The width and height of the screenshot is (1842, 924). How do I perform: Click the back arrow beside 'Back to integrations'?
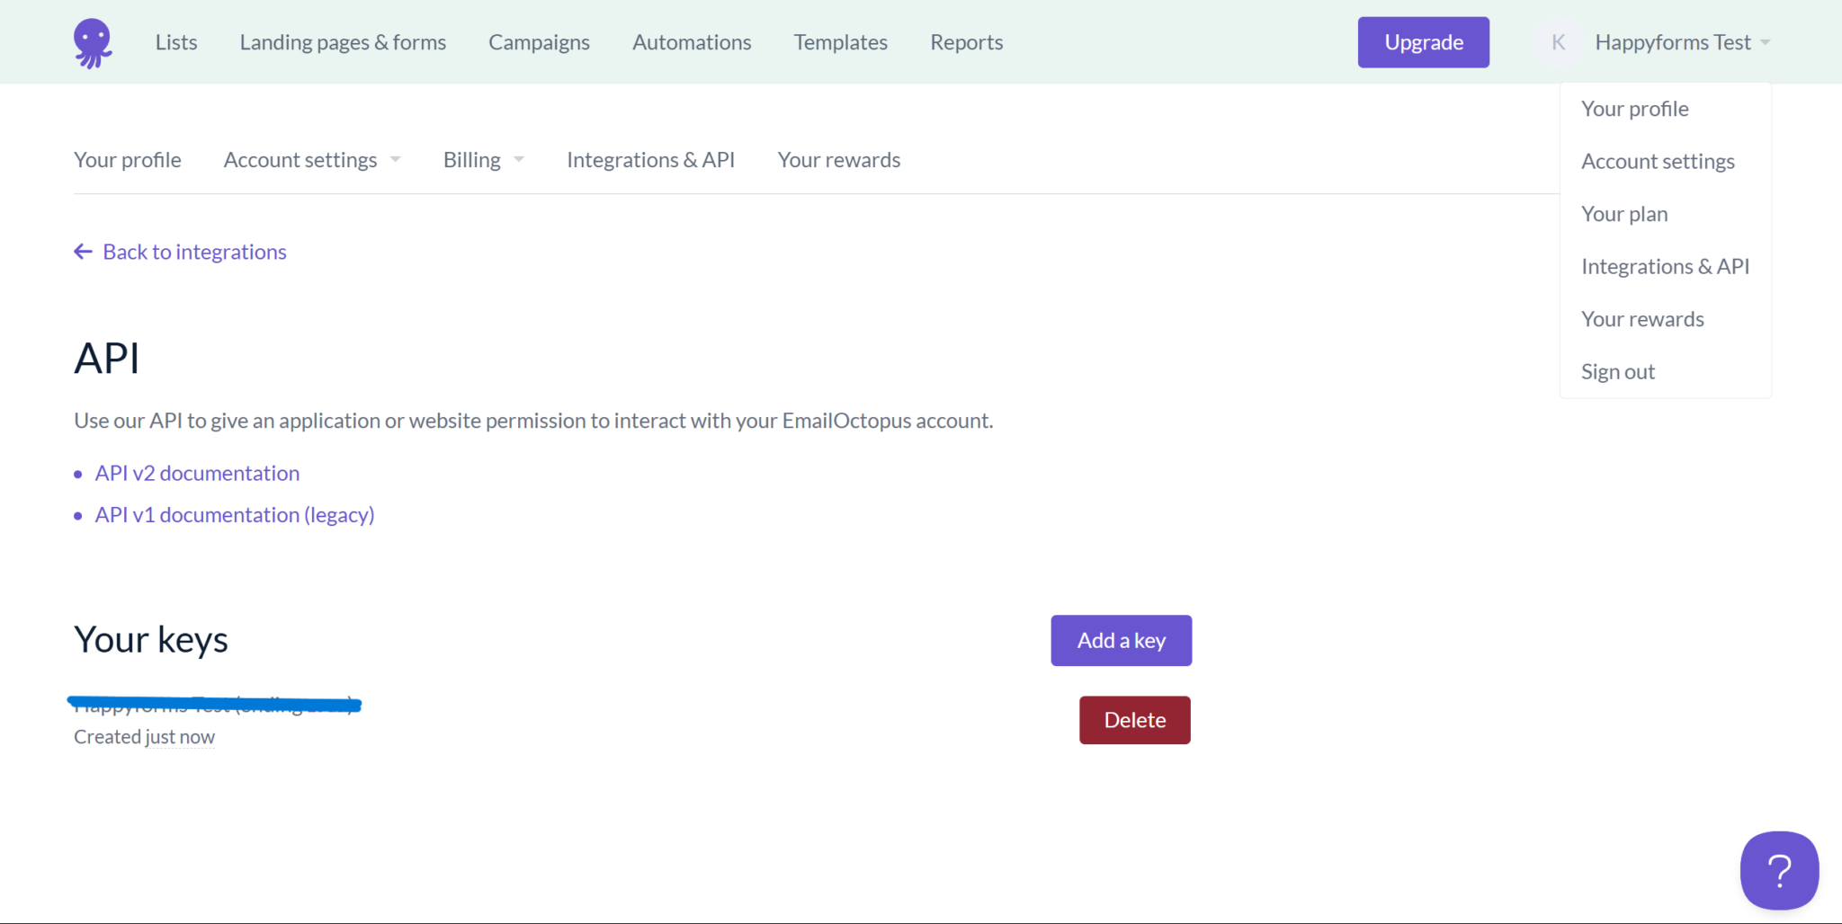pos(83,252)
